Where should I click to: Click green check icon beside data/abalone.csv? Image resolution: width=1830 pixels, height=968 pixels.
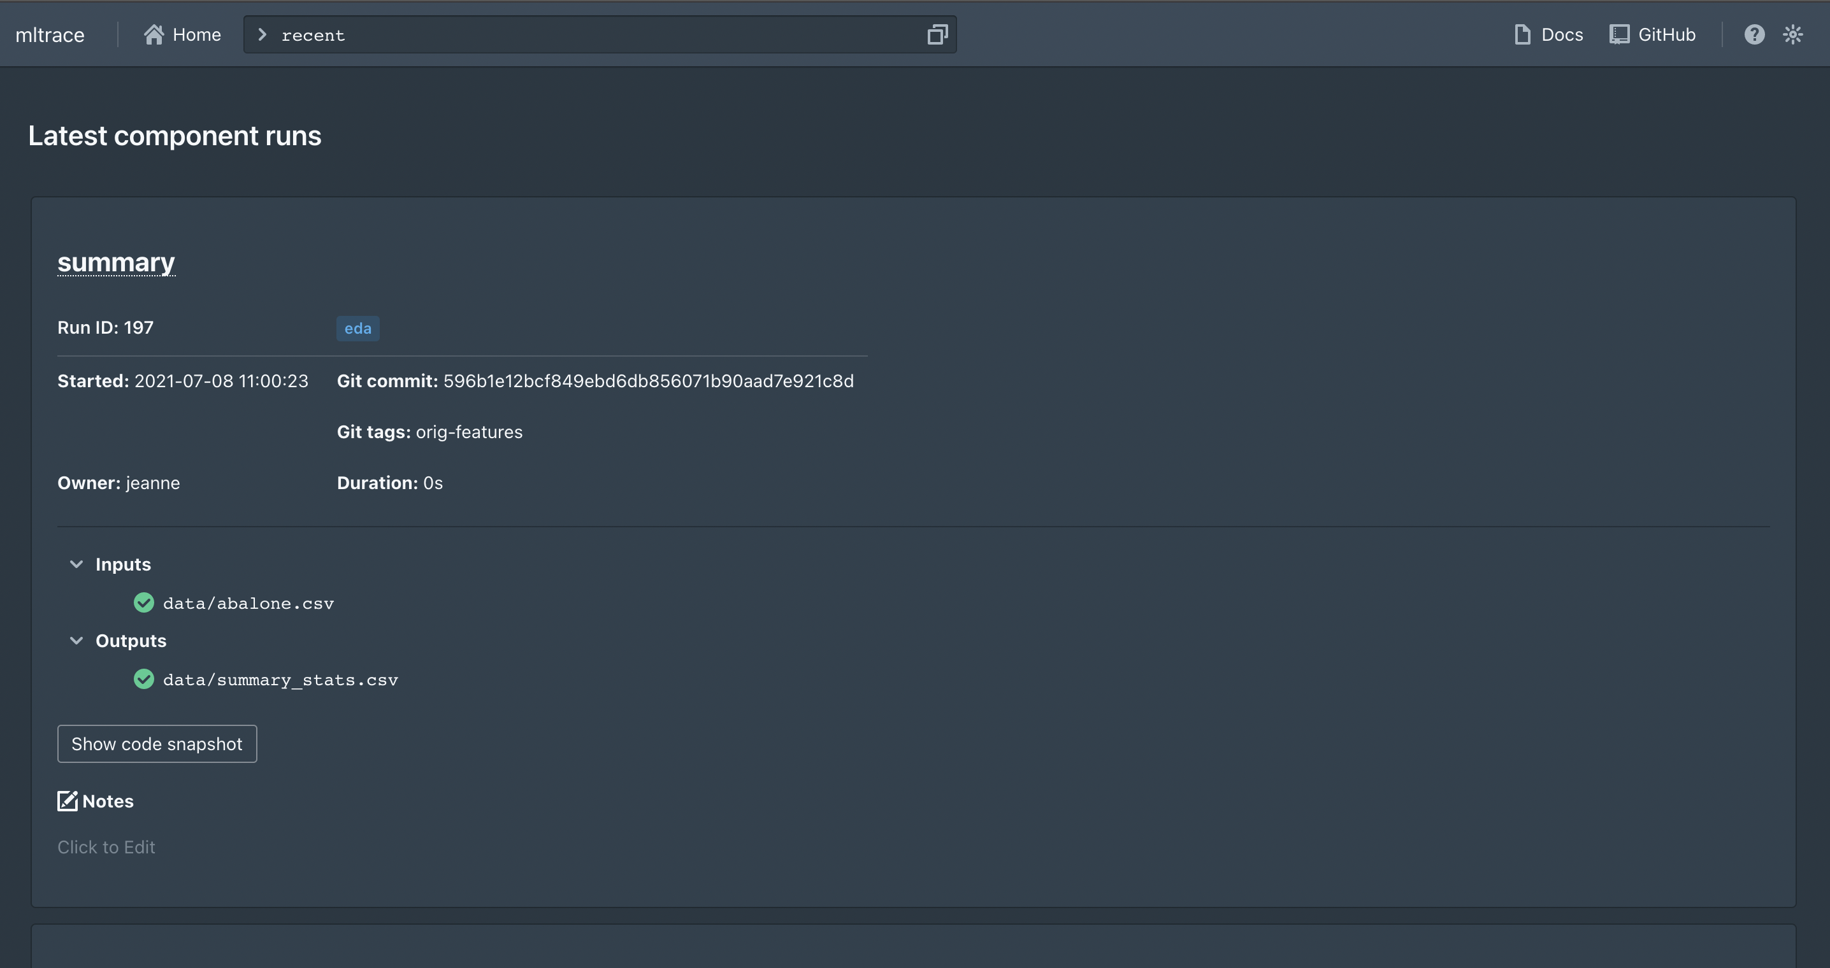[143, 602]
